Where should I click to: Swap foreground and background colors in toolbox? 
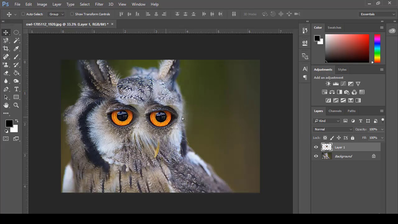pos(17,121)
